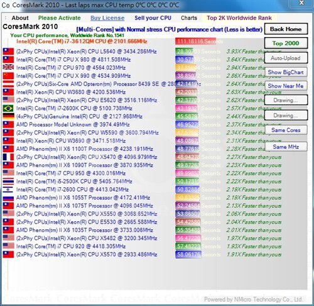Click the US flag beside i7 CPU 950
This screenshot has width=314, height=306.
[8, 173]
